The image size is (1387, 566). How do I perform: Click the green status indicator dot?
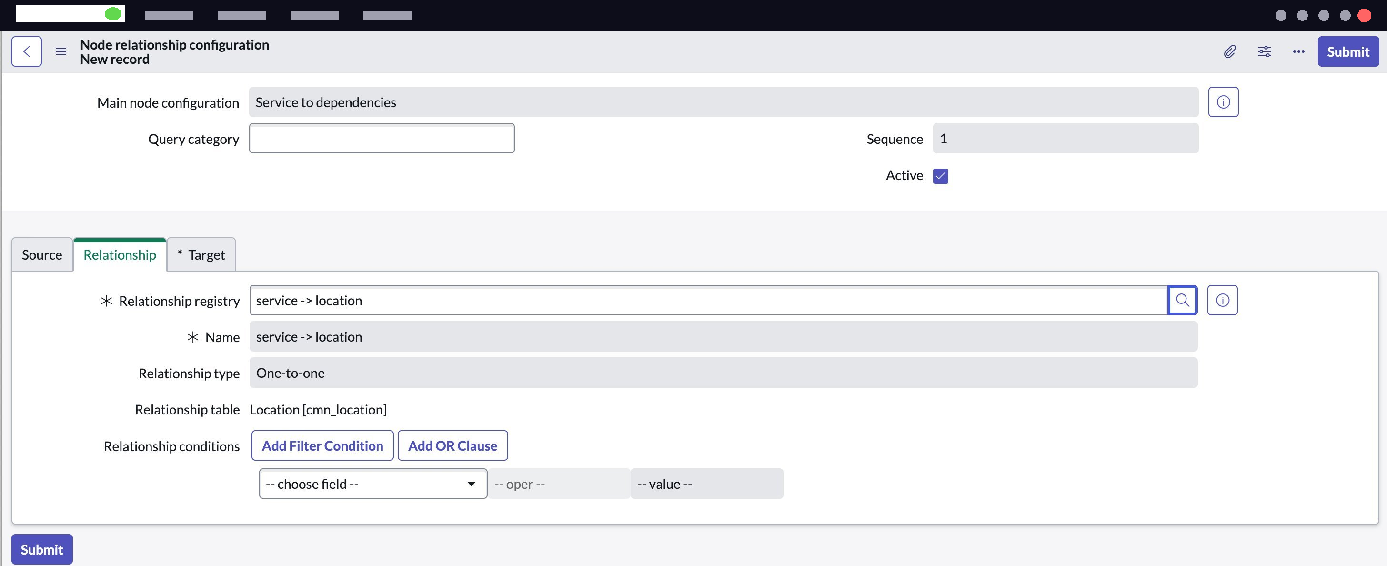tap(113, 14)
